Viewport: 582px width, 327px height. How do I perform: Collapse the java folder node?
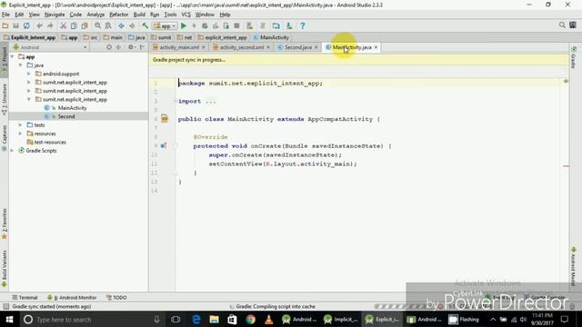(x=20, y=65)
